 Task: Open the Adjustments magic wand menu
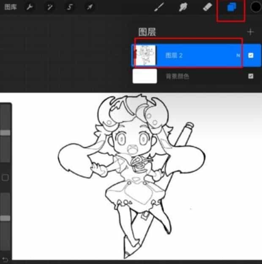pyautogui.click(x=50, y=7)
